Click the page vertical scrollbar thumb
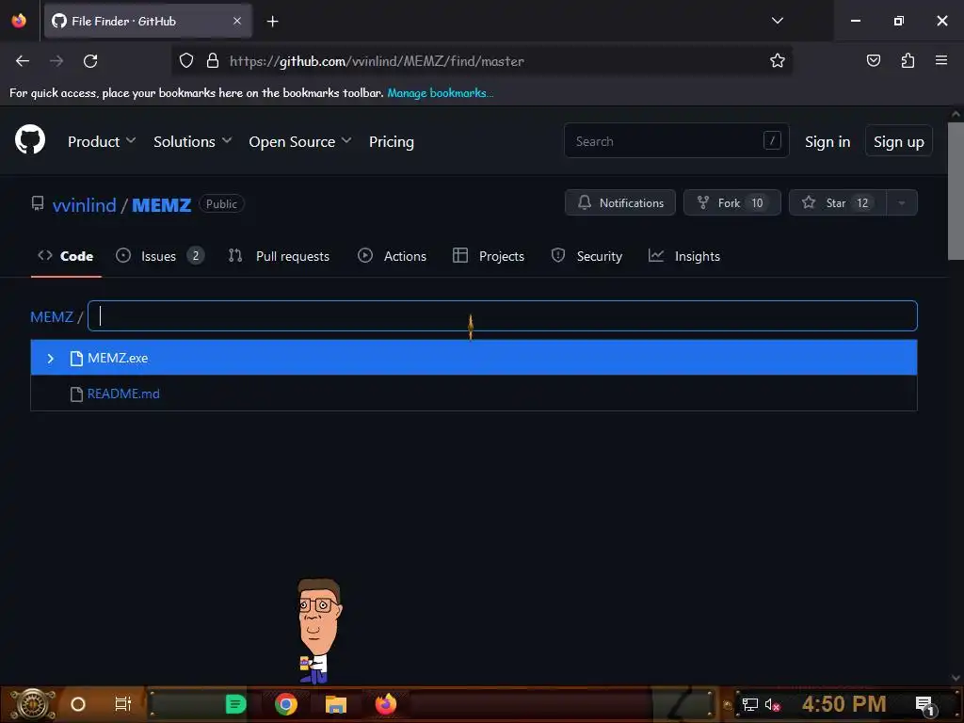964x723 pixels. point(956,190)
